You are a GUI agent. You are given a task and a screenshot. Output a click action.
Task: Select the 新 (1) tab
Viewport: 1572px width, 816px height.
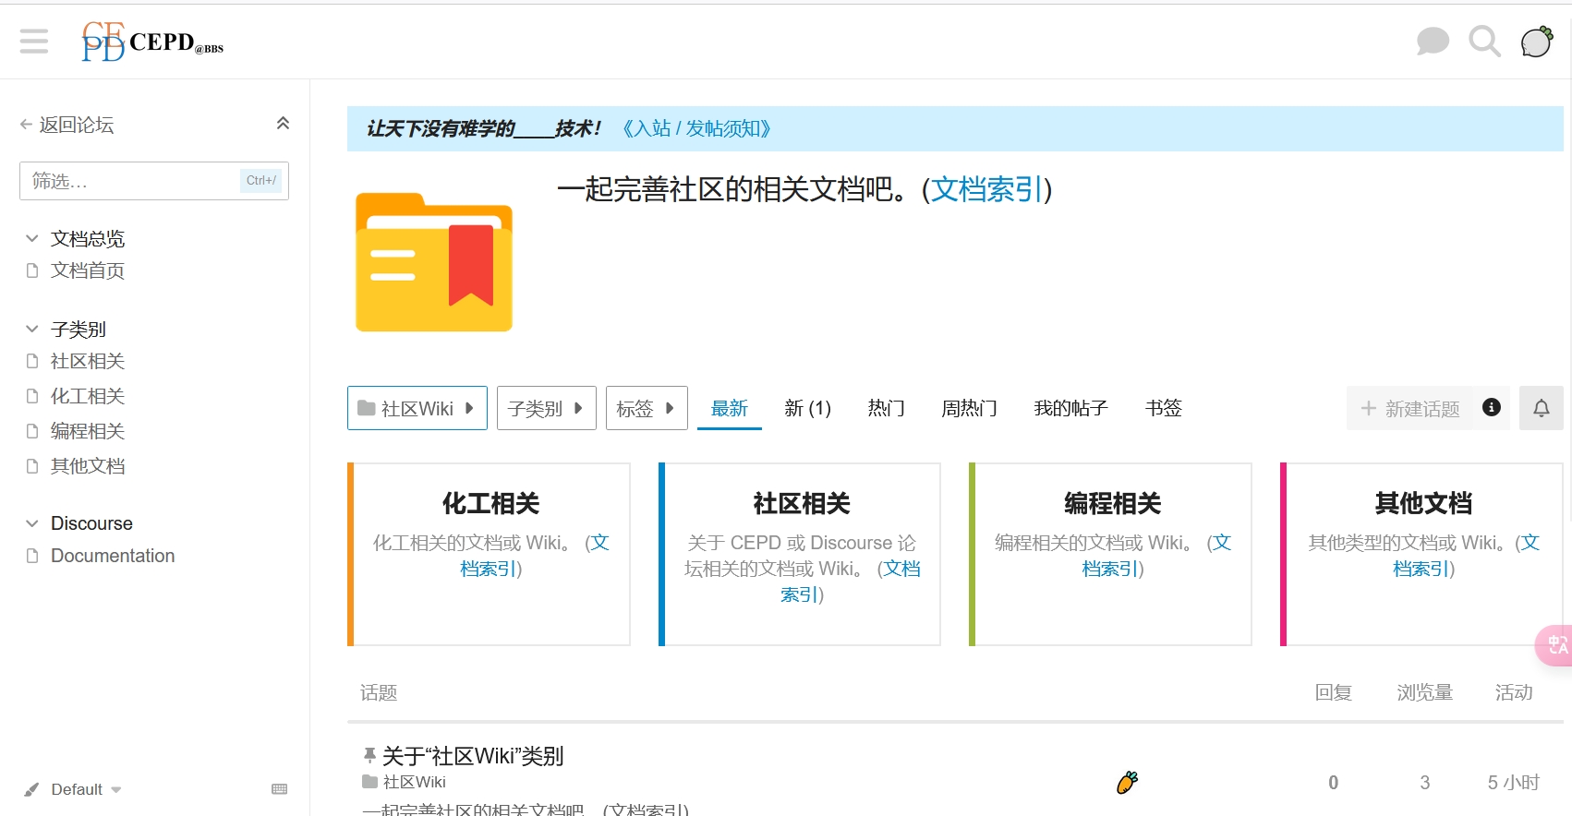[x=807, y=408]
